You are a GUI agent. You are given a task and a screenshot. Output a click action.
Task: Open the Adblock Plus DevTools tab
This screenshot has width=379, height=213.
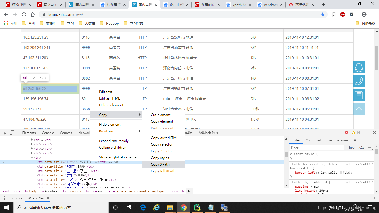(208, 133)
